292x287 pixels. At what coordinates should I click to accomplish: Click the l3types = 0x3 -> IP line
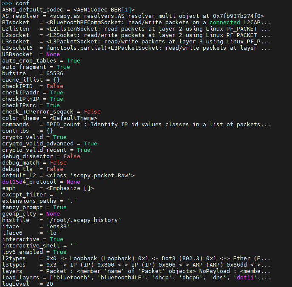click(136, 264)
